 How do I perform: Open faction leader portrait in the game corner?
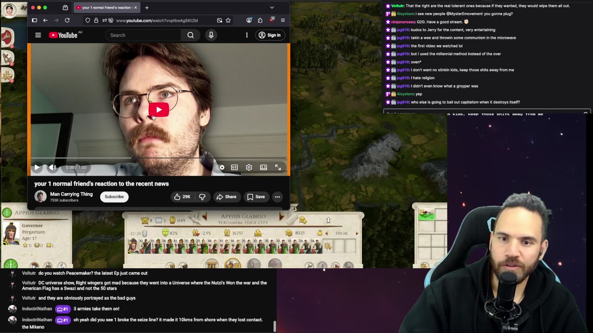tap(9, 10)
